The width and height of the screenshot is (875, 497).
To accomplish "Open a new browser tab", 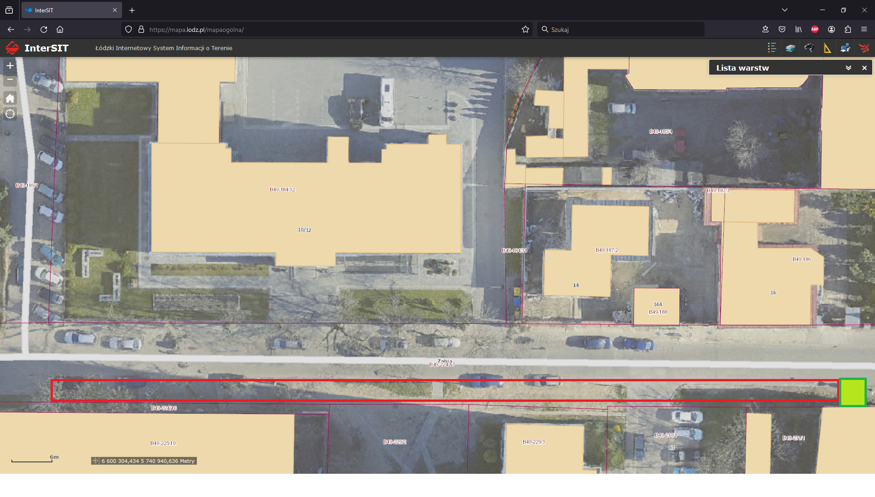I will pyautogui.click(x=132, y=10).
